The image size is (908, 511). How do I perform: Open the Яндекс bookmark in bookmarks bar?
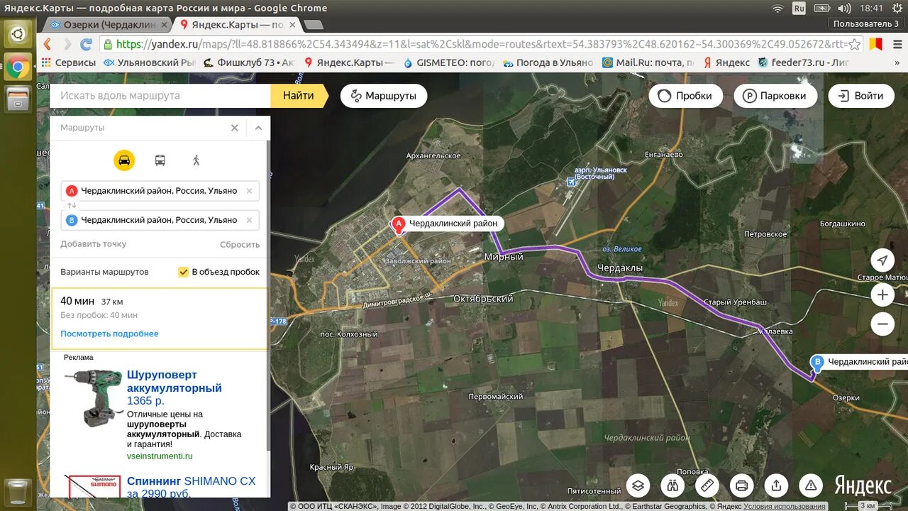[726, 62]
